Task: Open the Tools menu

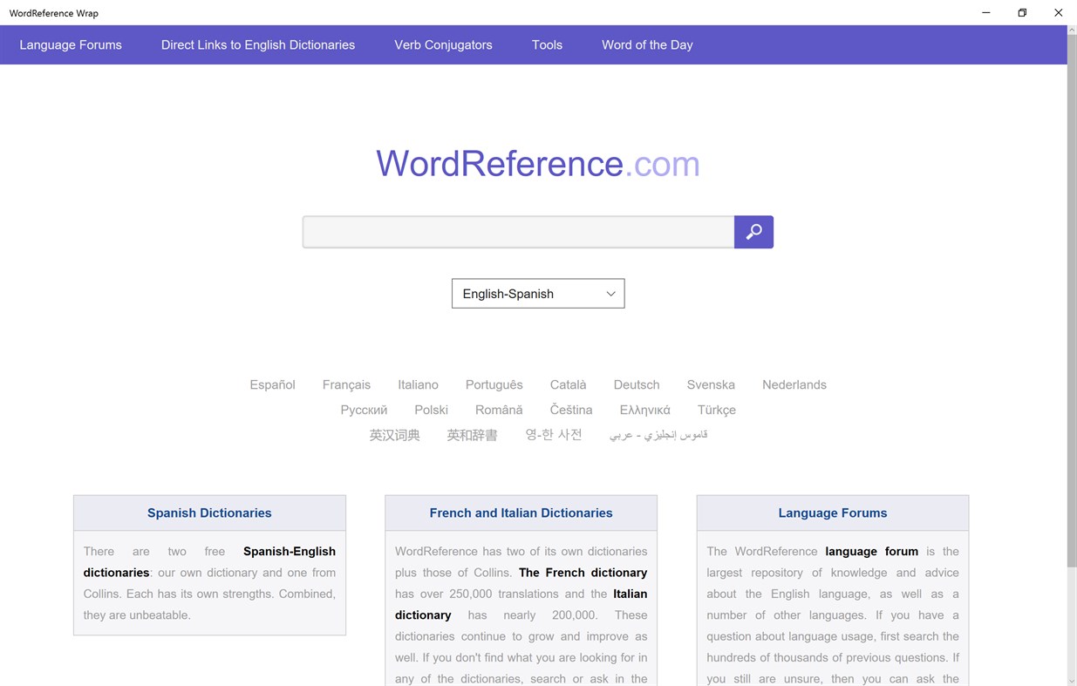Action: click(x=547, y=44)
